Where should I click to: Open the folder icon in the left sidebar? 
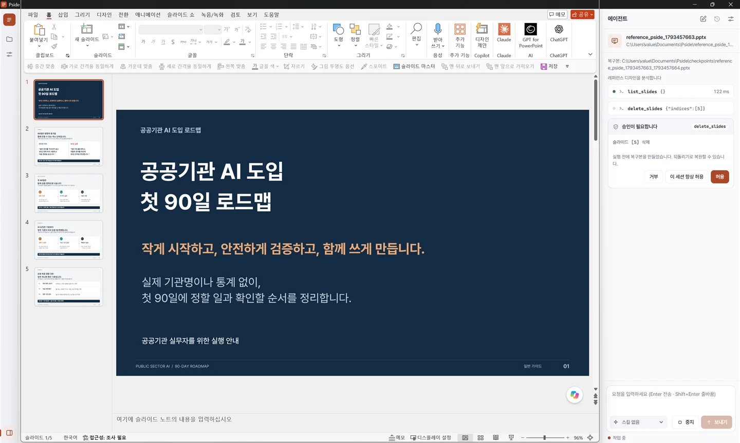point(9,39)
